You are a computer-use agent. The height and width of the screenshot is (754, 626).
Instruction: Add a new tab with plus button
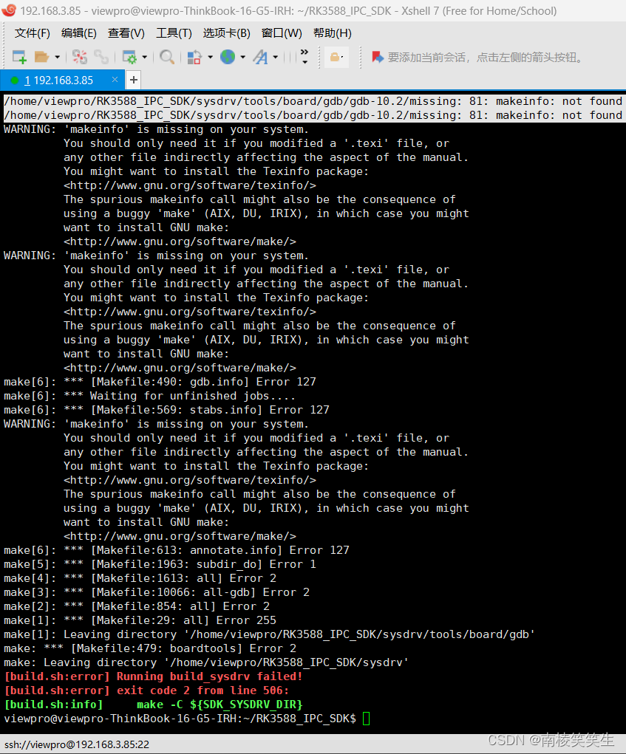pos(134,80)
